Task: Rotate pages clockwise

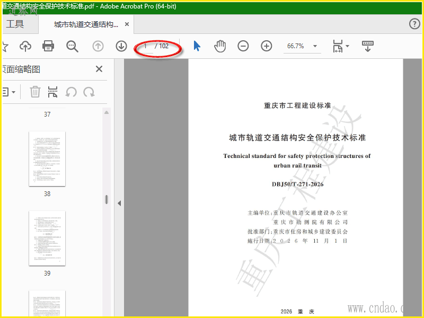Action: 89,92
